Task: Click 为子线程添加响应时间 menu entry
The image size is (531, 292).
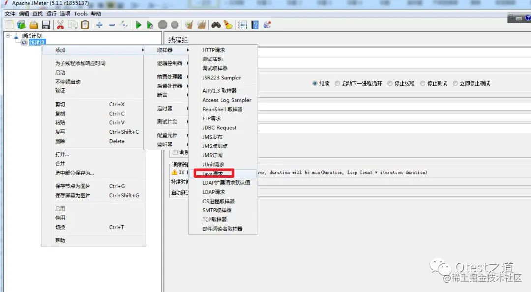Action: (93, 63)
